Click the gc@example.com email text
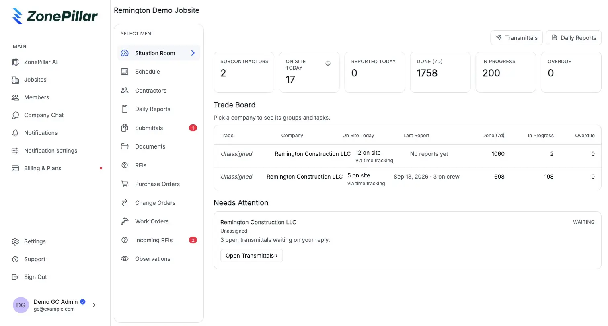 54,309
